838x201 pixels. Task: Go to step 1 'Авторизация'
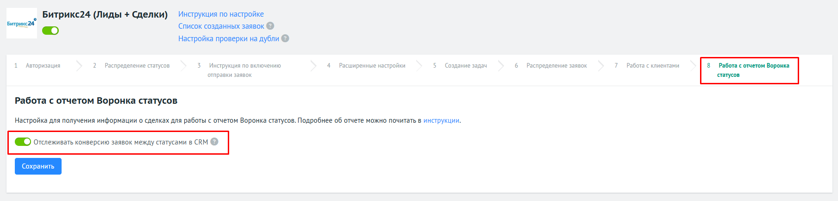(43, 66)
